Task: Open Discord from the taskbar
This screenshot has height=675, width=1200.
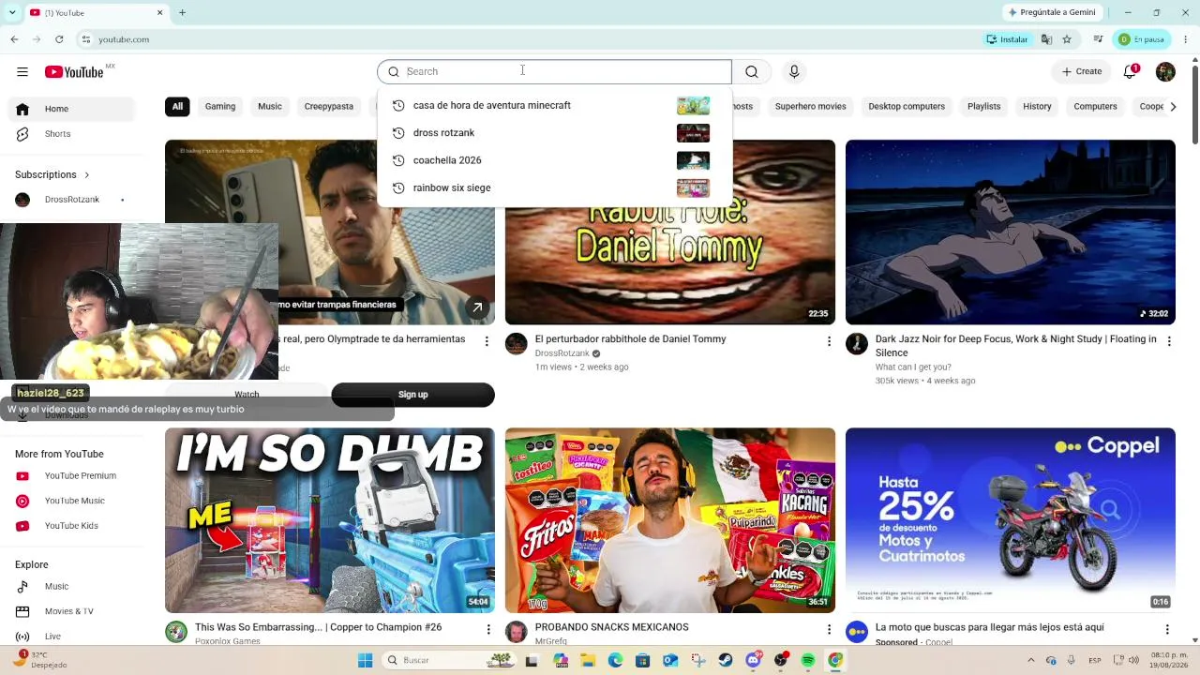Action: pyautogui.click(x=753, y=660)
